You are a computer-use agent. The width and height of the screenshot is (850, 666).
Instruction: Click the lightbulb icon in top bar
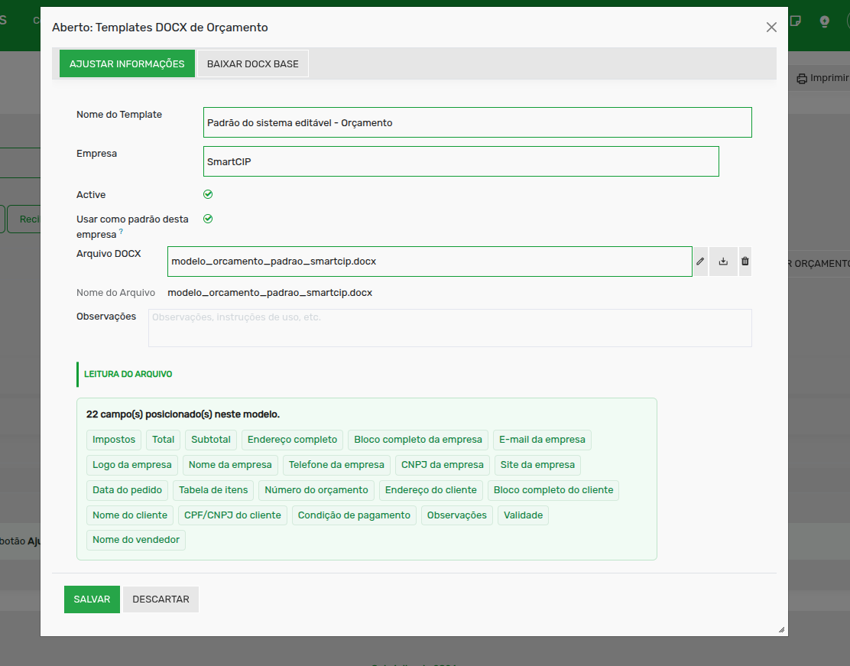point(825,21)
